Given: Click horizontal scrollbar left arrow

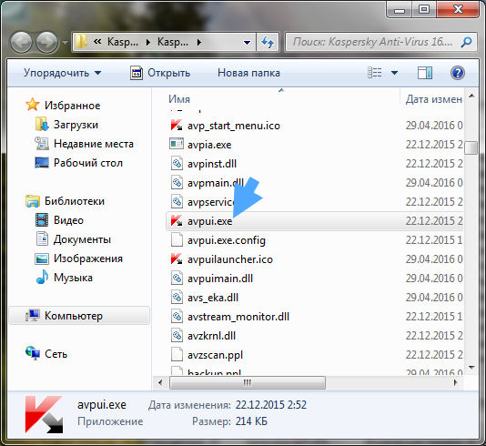Looking at the screenshot, I should [x=160, y=383].
